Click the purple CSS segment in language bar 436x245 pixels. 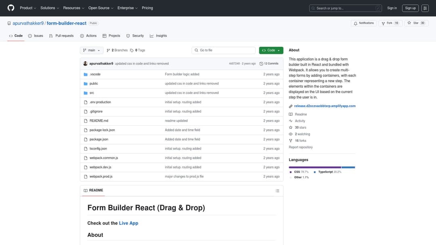point(315,167)
